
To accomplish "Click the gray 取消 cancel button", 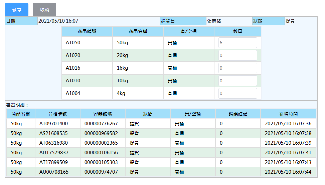I will click(x=44, y=10).
